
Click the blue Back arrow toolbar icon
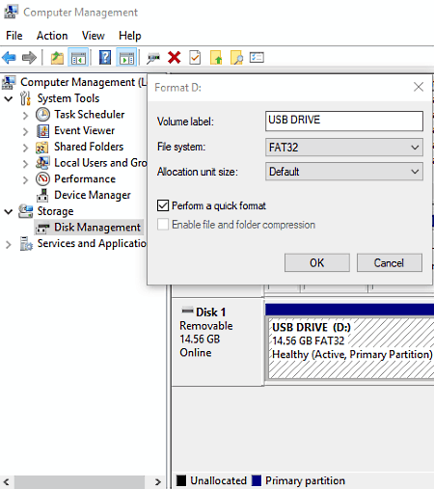pos(9,58)
